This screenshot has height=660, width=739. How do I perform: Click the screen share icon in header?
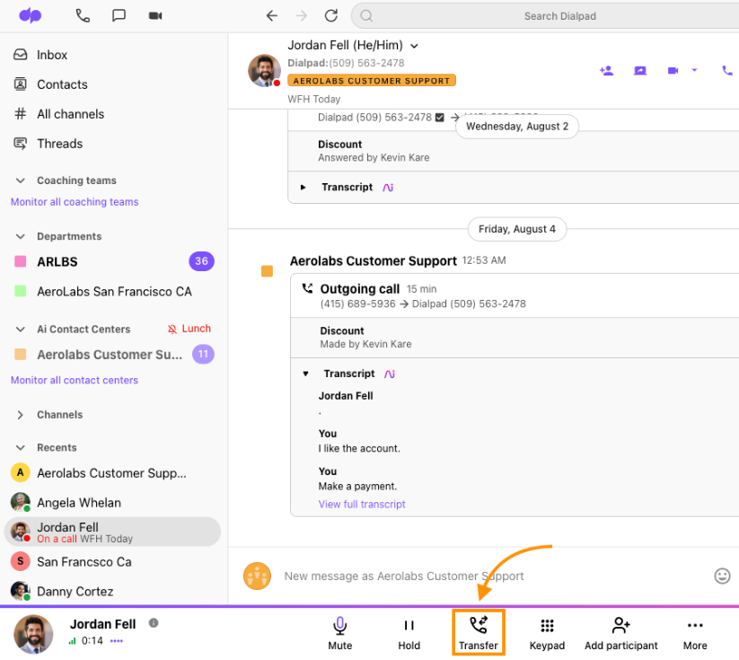(x=640, y=71)
